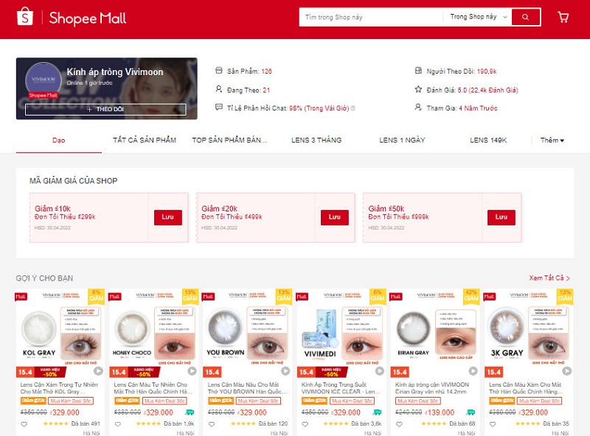Open 'Xem Tất Cả' arrow link
The width and height of the screenshot is (590, 436).
[x=549, y=278]
